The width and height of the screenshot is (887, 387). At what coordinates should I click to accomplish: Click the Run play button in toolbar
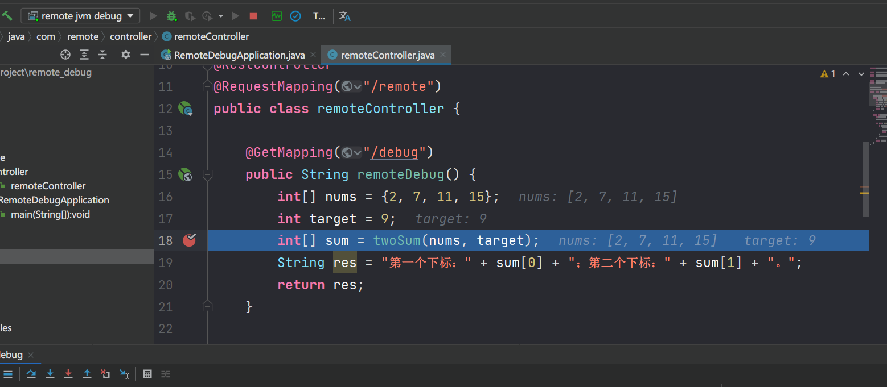153,16
